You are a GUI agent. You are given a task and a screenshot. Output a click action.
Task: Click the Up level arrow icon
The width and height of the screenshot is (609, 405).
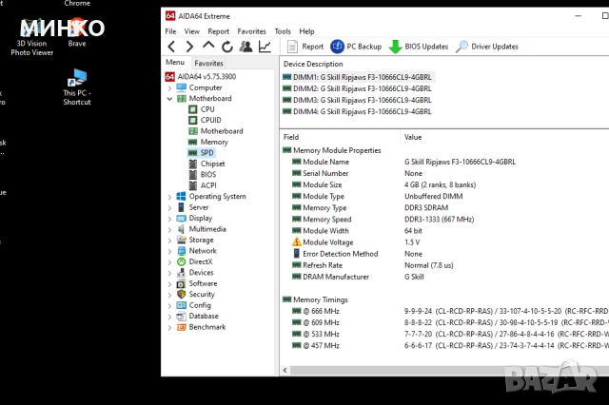pyautogui.click(x=208, y=47)
